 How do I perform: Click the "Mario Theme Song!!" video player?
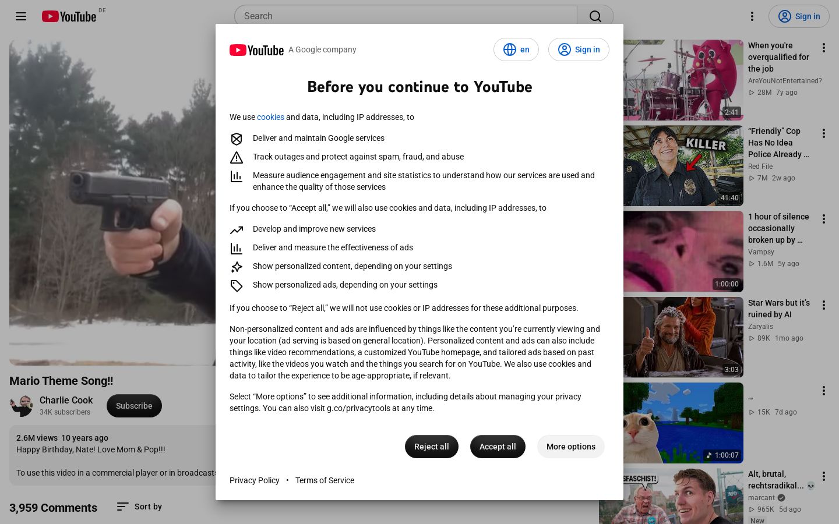[x=112, y=203]
